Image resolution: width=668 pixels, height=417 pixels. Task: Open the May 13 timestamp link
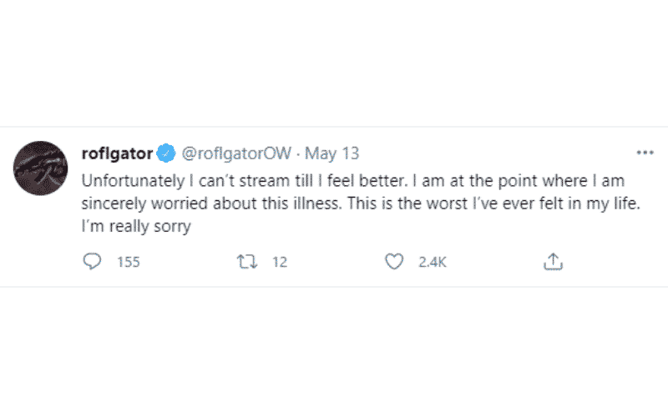331,153
